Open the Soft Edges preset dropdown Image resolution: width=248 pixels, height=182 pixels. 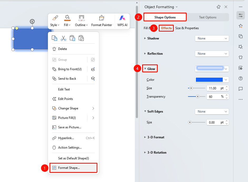(212, 111)
